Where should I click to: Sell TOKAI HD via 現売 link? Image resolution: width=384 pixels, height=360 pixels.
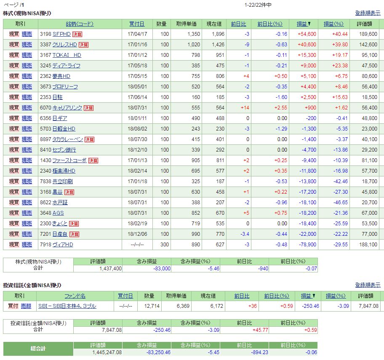[27, 55]
